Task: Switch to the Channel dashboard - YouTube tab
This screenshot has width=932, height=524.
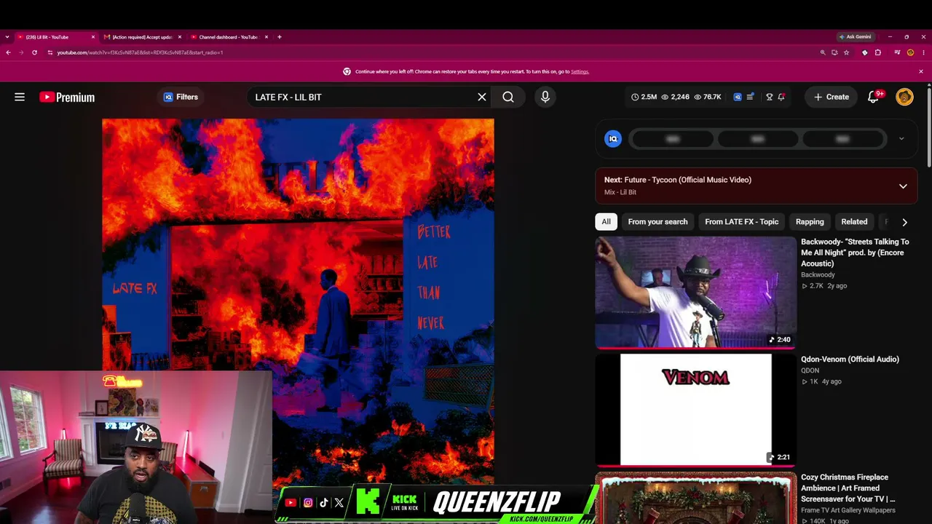Action: coord(229,37)
